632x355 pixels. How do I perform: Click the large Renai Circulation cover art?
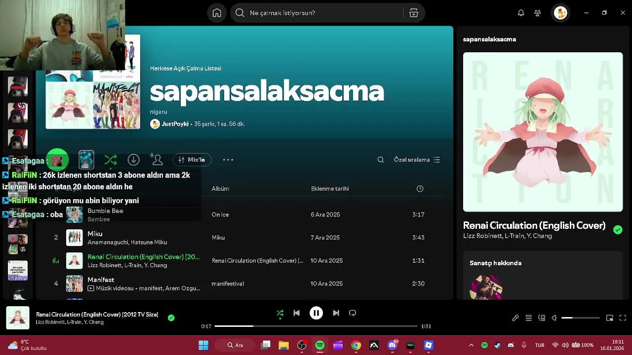(x=543, y=132)
